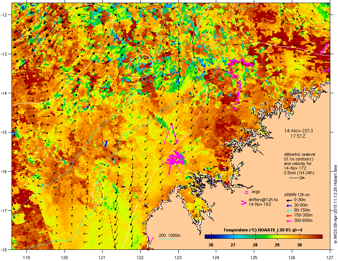Click the color bar tick label 30
Image resolution: width=338 pixels, height=261 pixels.
click(299, 245)
